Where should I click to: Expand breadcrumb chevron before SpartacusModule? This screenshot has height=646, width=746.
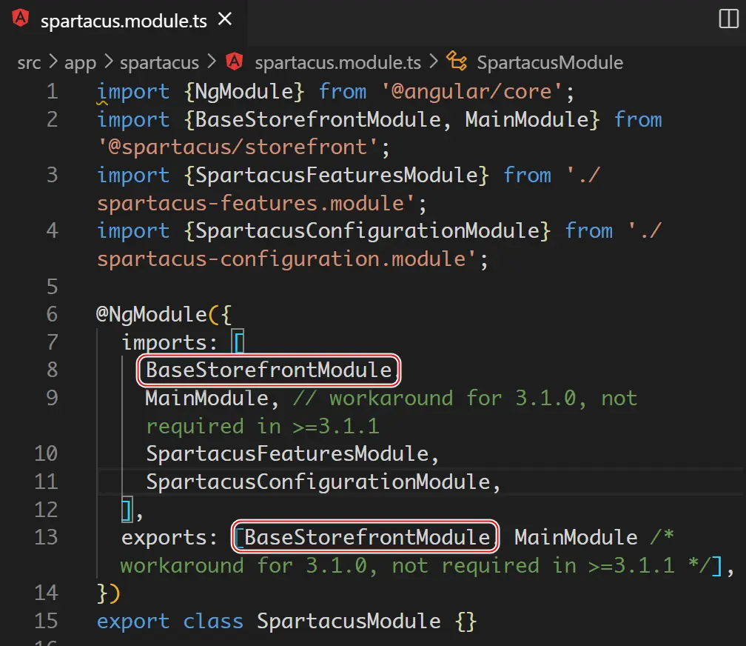(434, 61)
